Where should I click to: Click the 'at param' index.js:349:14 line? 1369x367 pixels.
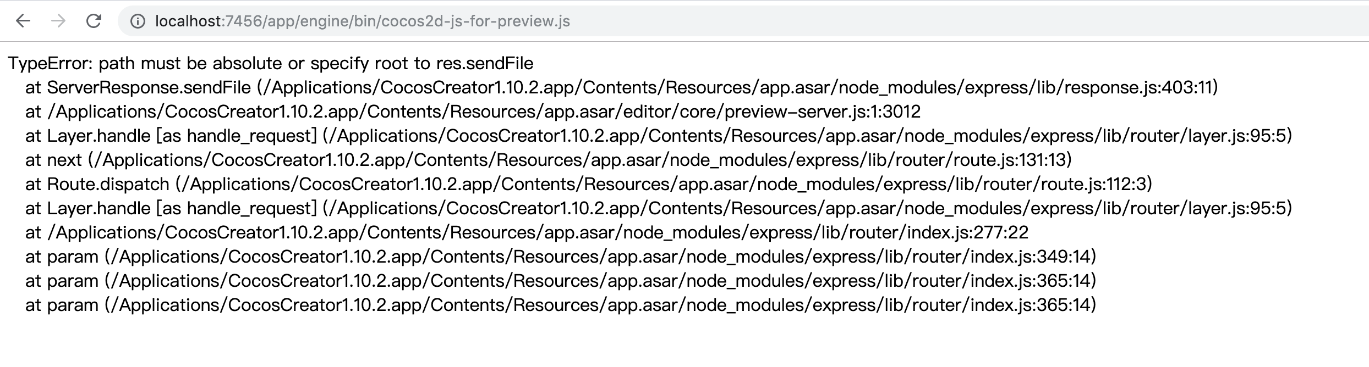550,257
